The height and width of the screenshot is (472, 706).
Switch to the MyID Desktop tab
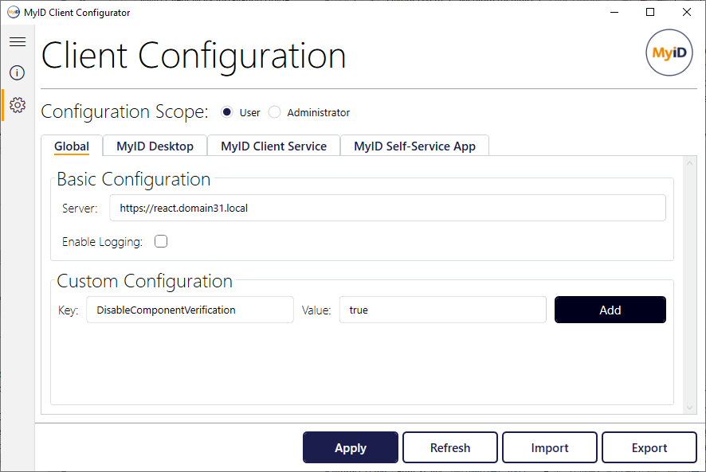pos(155,146)
